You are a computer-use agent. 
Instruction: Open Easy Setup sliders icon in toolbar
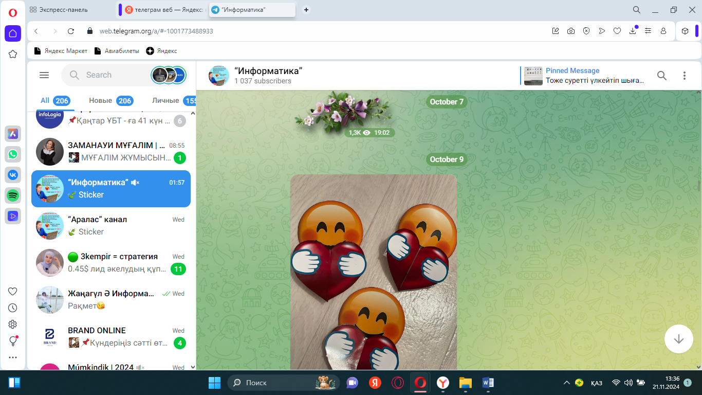point(648,31)
